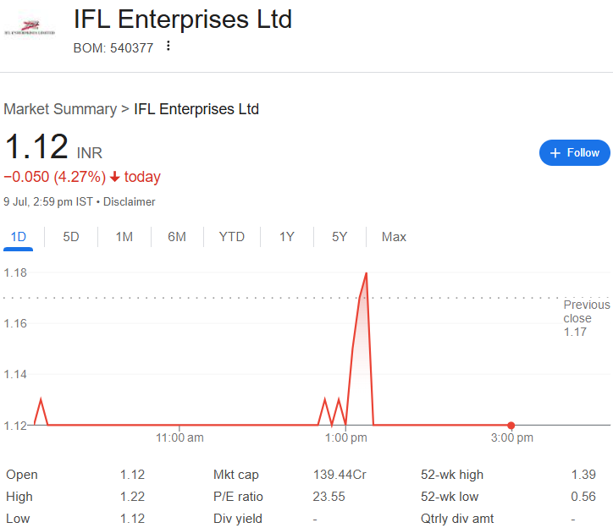Show the YTD chart view
The image size is (613, 528).
click(232, 237)
